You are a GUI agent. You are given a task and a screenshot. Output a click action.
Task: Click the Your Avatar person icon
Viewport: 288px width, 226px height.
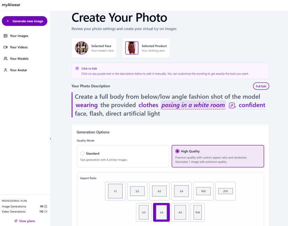[5, 70]
